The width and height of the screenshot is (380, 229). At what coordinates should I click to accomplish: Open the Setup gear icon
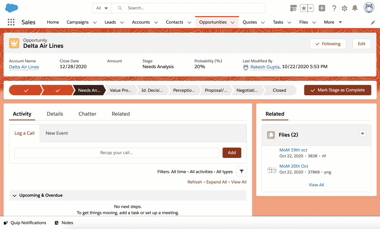point(345,8)
